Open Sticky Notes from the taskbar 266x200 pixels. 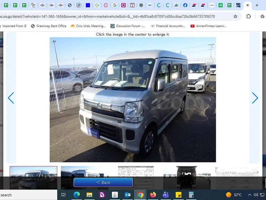[179, 195]
